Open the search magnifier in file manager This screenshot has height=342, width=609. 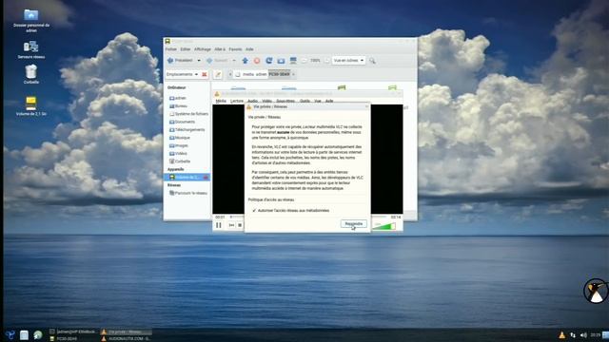tap(372, 61)
